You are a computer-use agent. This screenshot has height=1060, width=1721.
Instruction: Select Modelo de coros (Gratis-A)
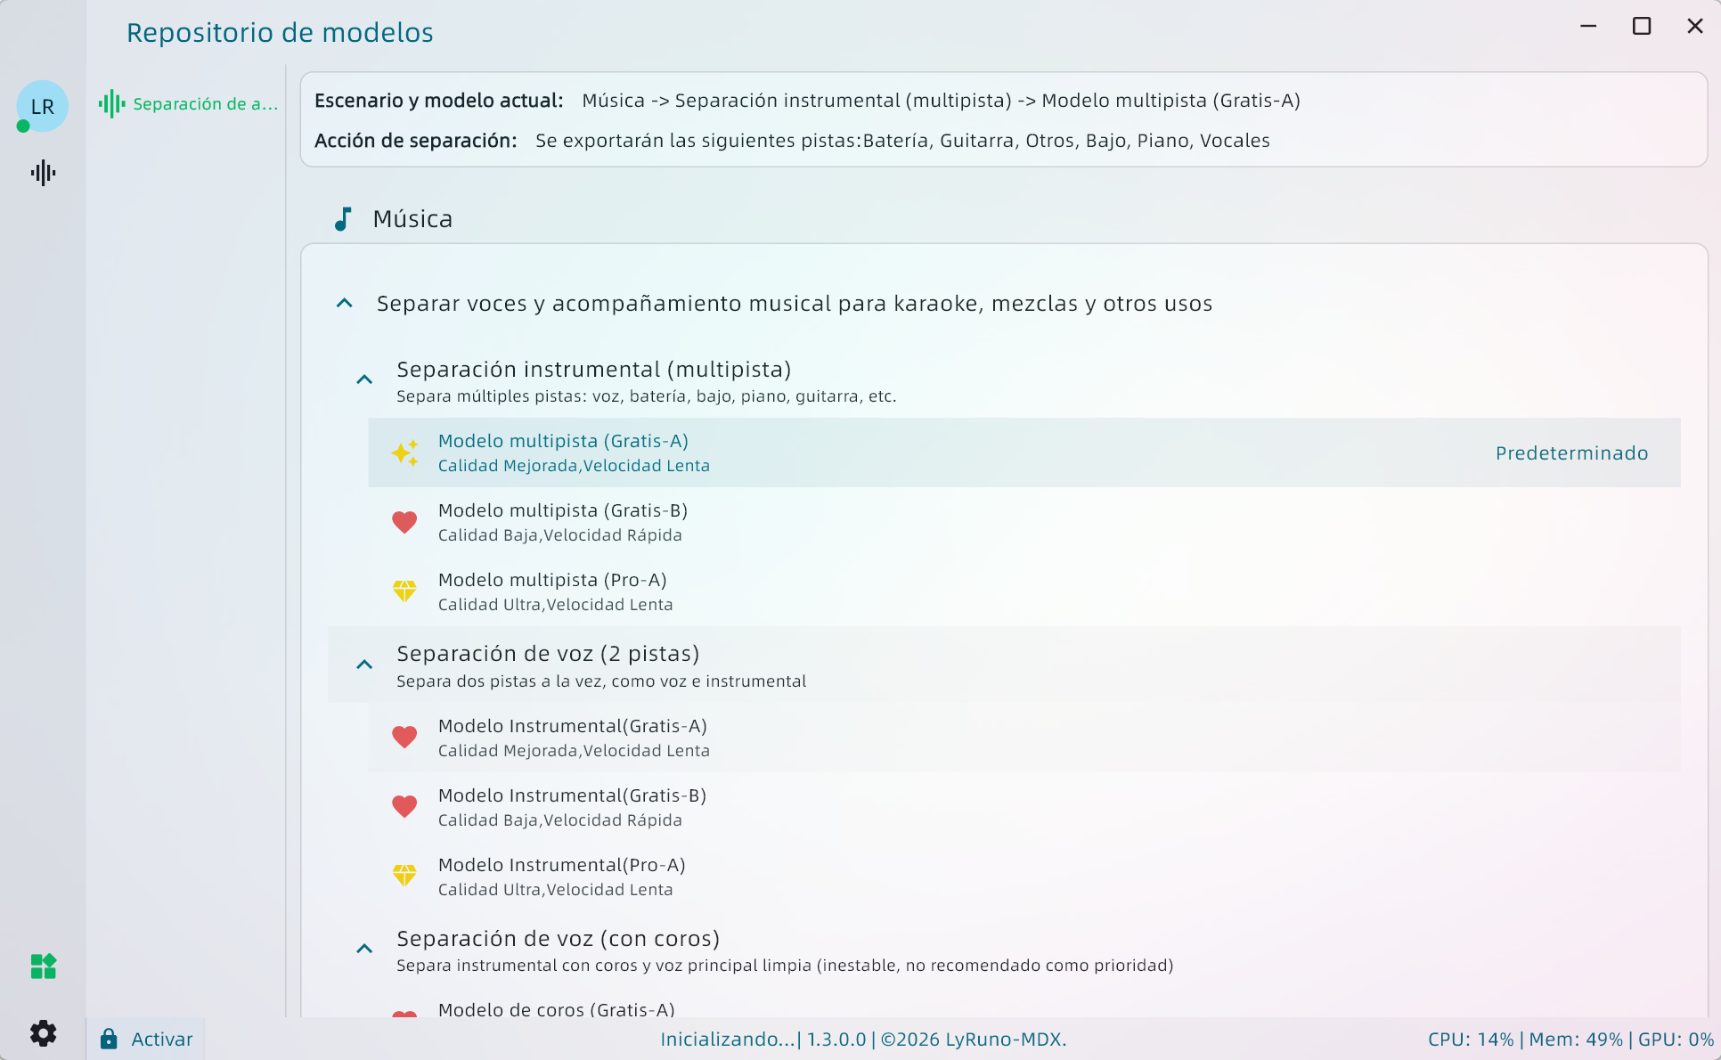click(556, 1009)
